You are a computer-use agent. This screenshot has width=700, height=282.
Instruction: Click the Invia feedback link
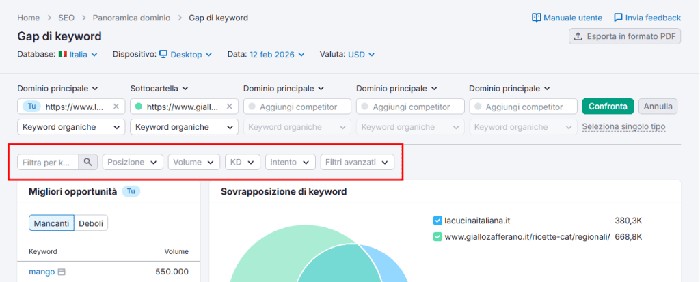[x=653, y=18]
